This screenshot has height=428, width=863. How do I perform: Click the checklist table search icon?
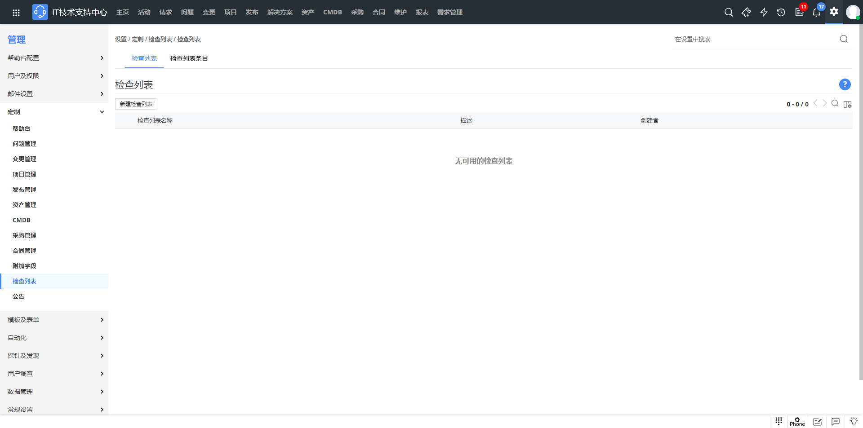(x=835, y=104)
